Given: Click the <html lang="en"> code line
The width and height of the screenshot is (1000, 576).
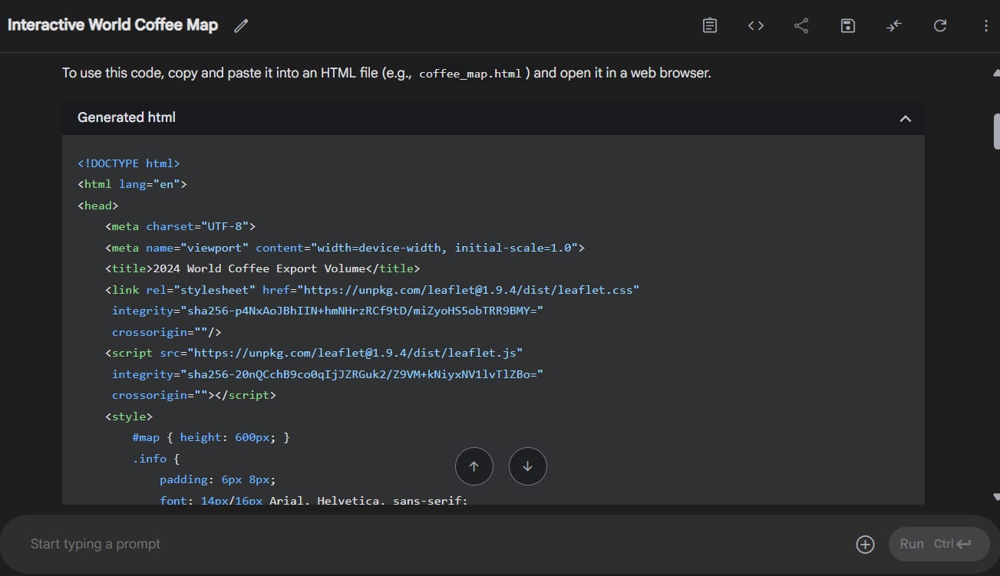Looking at the screenshot, I should tap(132, 184).
